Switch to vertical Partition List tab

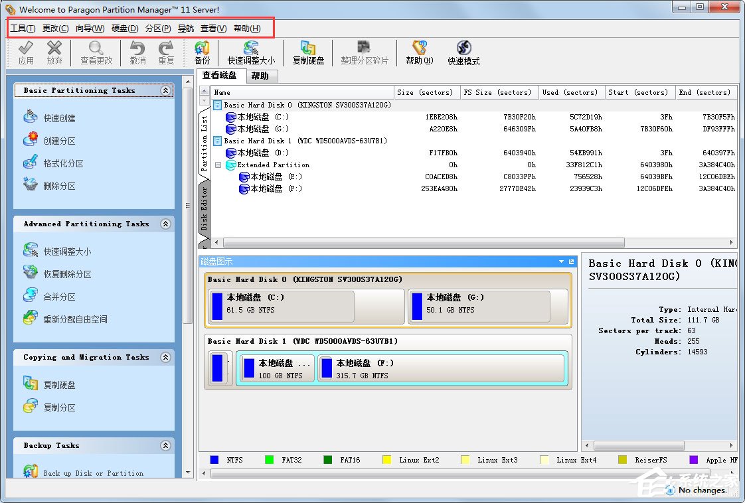(x=205, y=143)
